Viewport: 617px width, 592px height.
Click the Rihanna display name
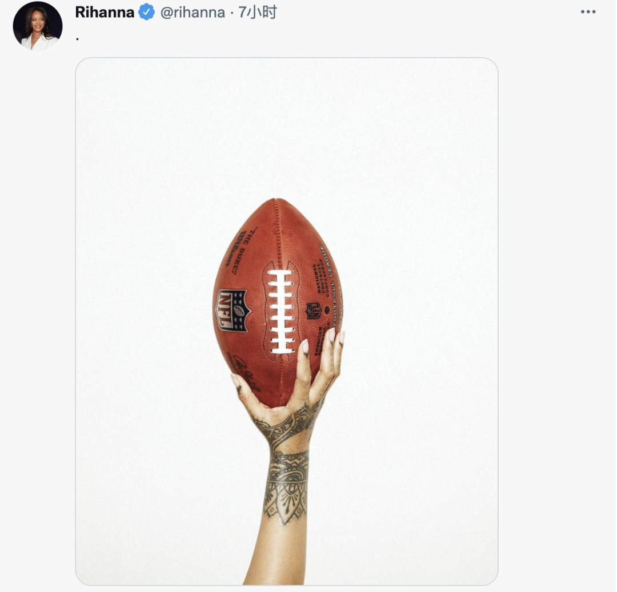click(105, 12)
